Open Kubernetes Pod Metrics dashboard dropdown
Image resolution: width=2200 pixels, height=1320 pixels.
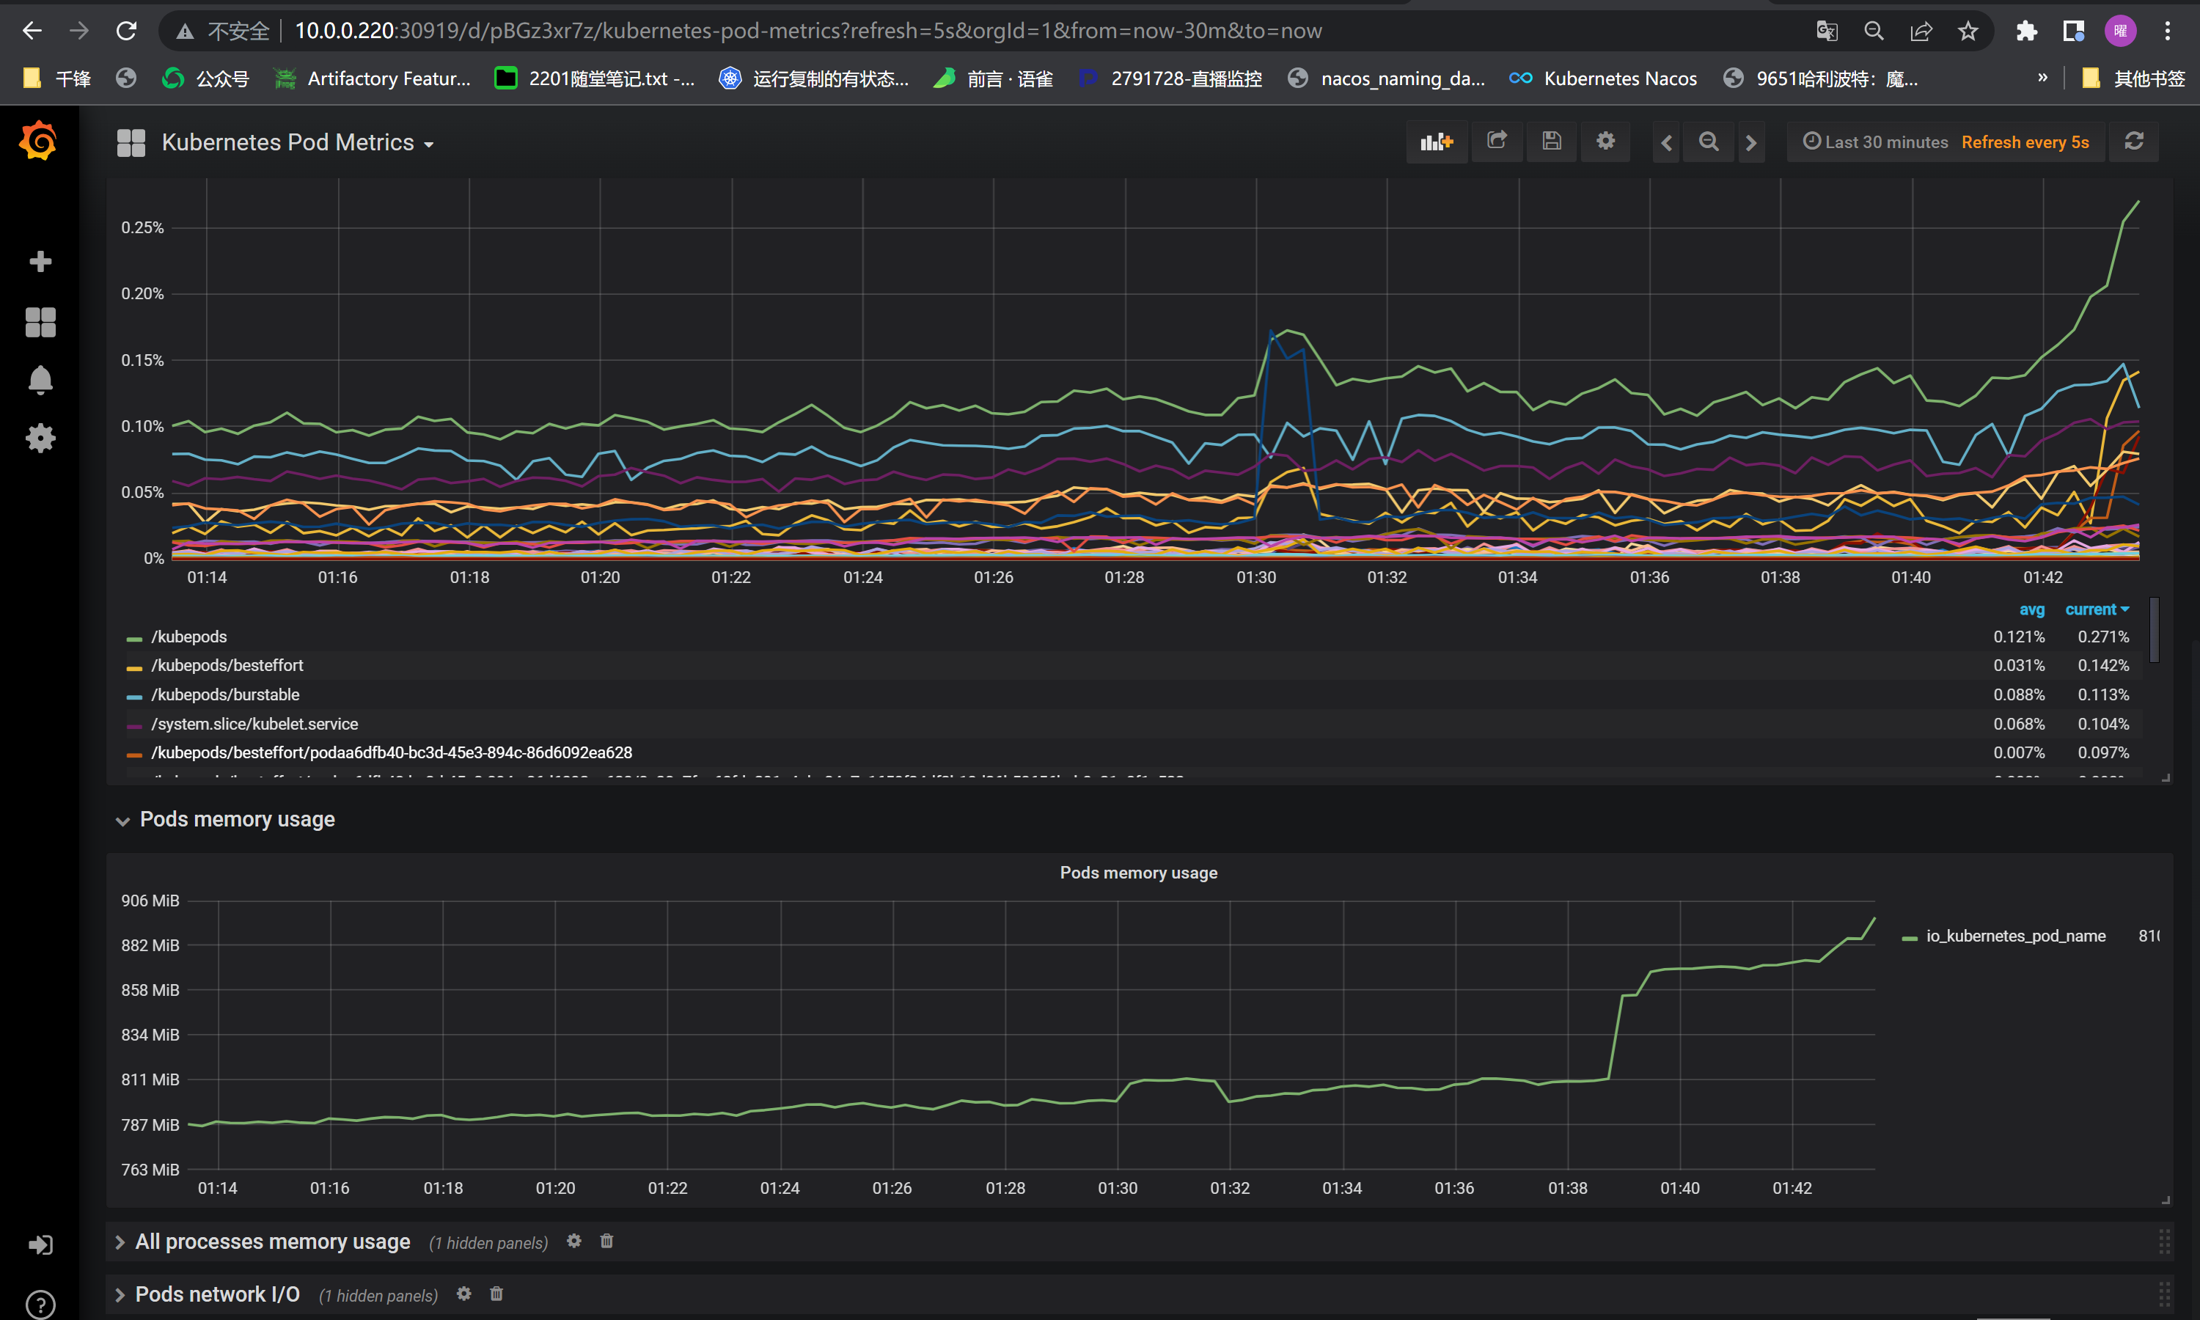298,142
